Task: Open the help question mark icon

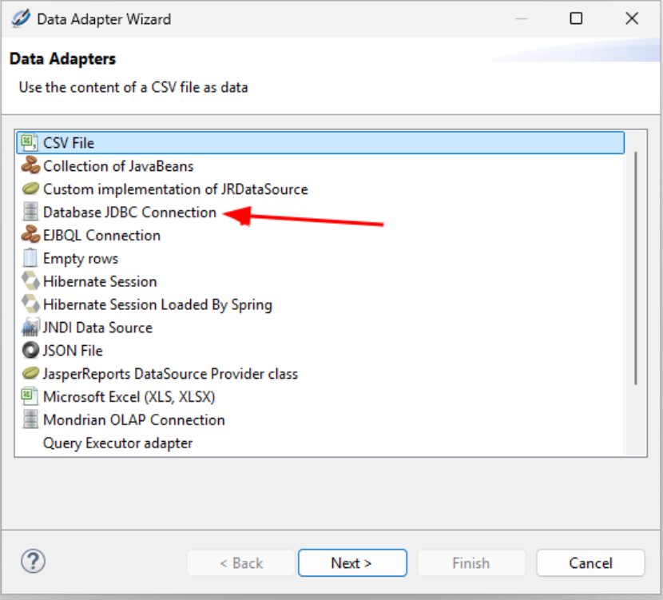Action: [33, 562]
